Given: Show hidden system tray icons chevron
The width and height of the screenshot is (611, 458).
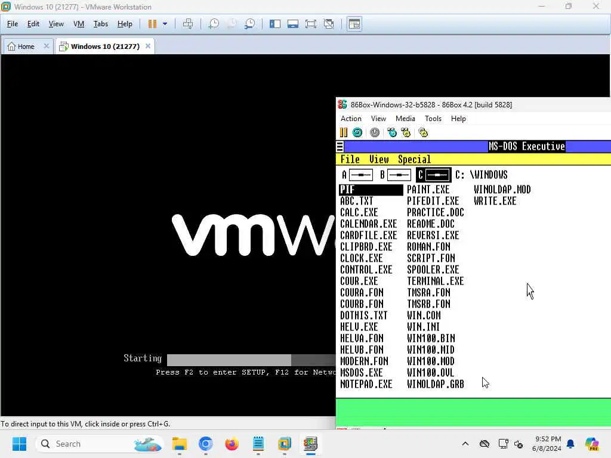Looking at the screenshot, I should tap(465, 444).
